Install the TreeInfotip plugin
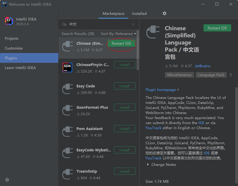238x186 pixels. [125, 171]
